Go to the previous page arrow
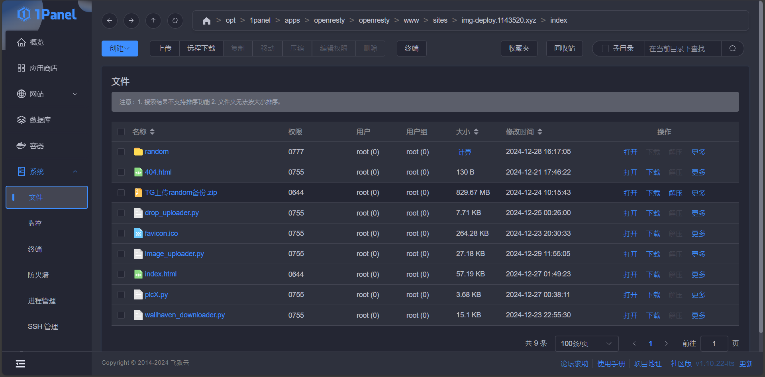 [x=634, y=344]
